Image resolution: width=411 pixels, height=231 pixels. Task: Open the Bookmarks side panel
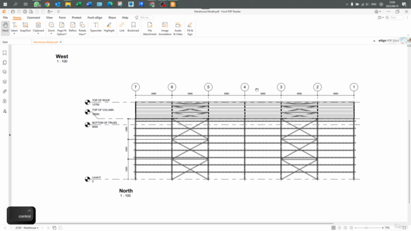pos(4,53)
